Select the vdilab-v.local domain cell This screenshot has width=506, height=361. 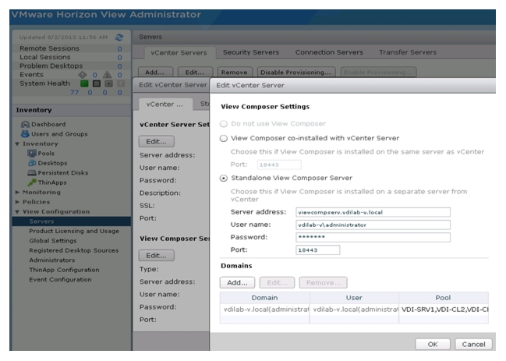pyautogui.click(x=264, y=310)
